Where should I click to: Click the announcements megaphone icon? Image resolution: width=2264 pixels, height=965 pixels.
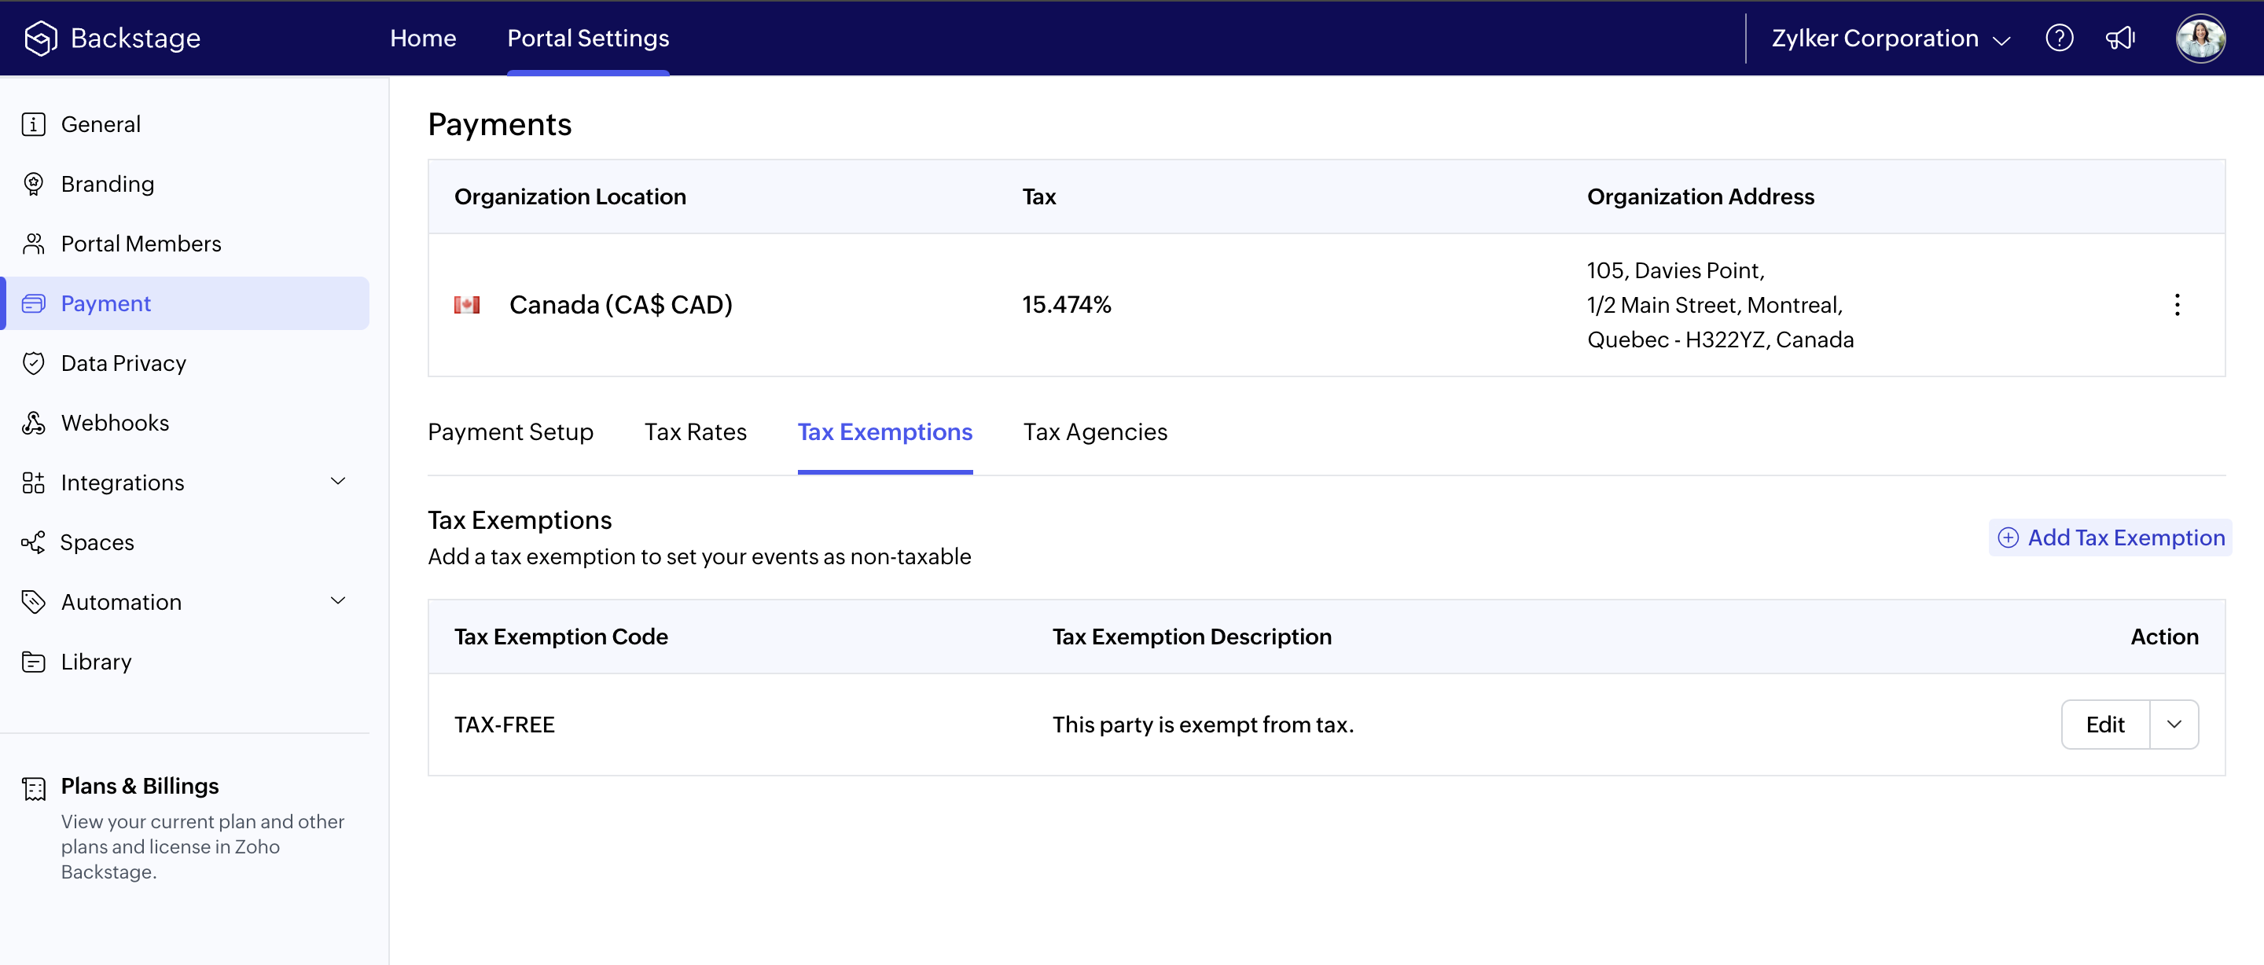pos(2120,39)
